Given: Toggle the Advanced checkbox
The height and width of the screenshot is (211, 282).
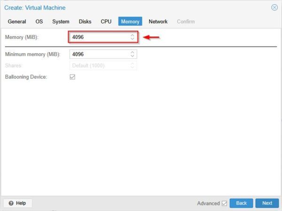Looking at the screenshot, I should pyautogui.click(x=224, y=203).
